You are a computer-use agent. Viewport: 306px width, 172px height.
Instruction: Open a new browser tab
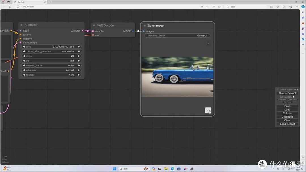pyautogui.click(x=50, y=2)
